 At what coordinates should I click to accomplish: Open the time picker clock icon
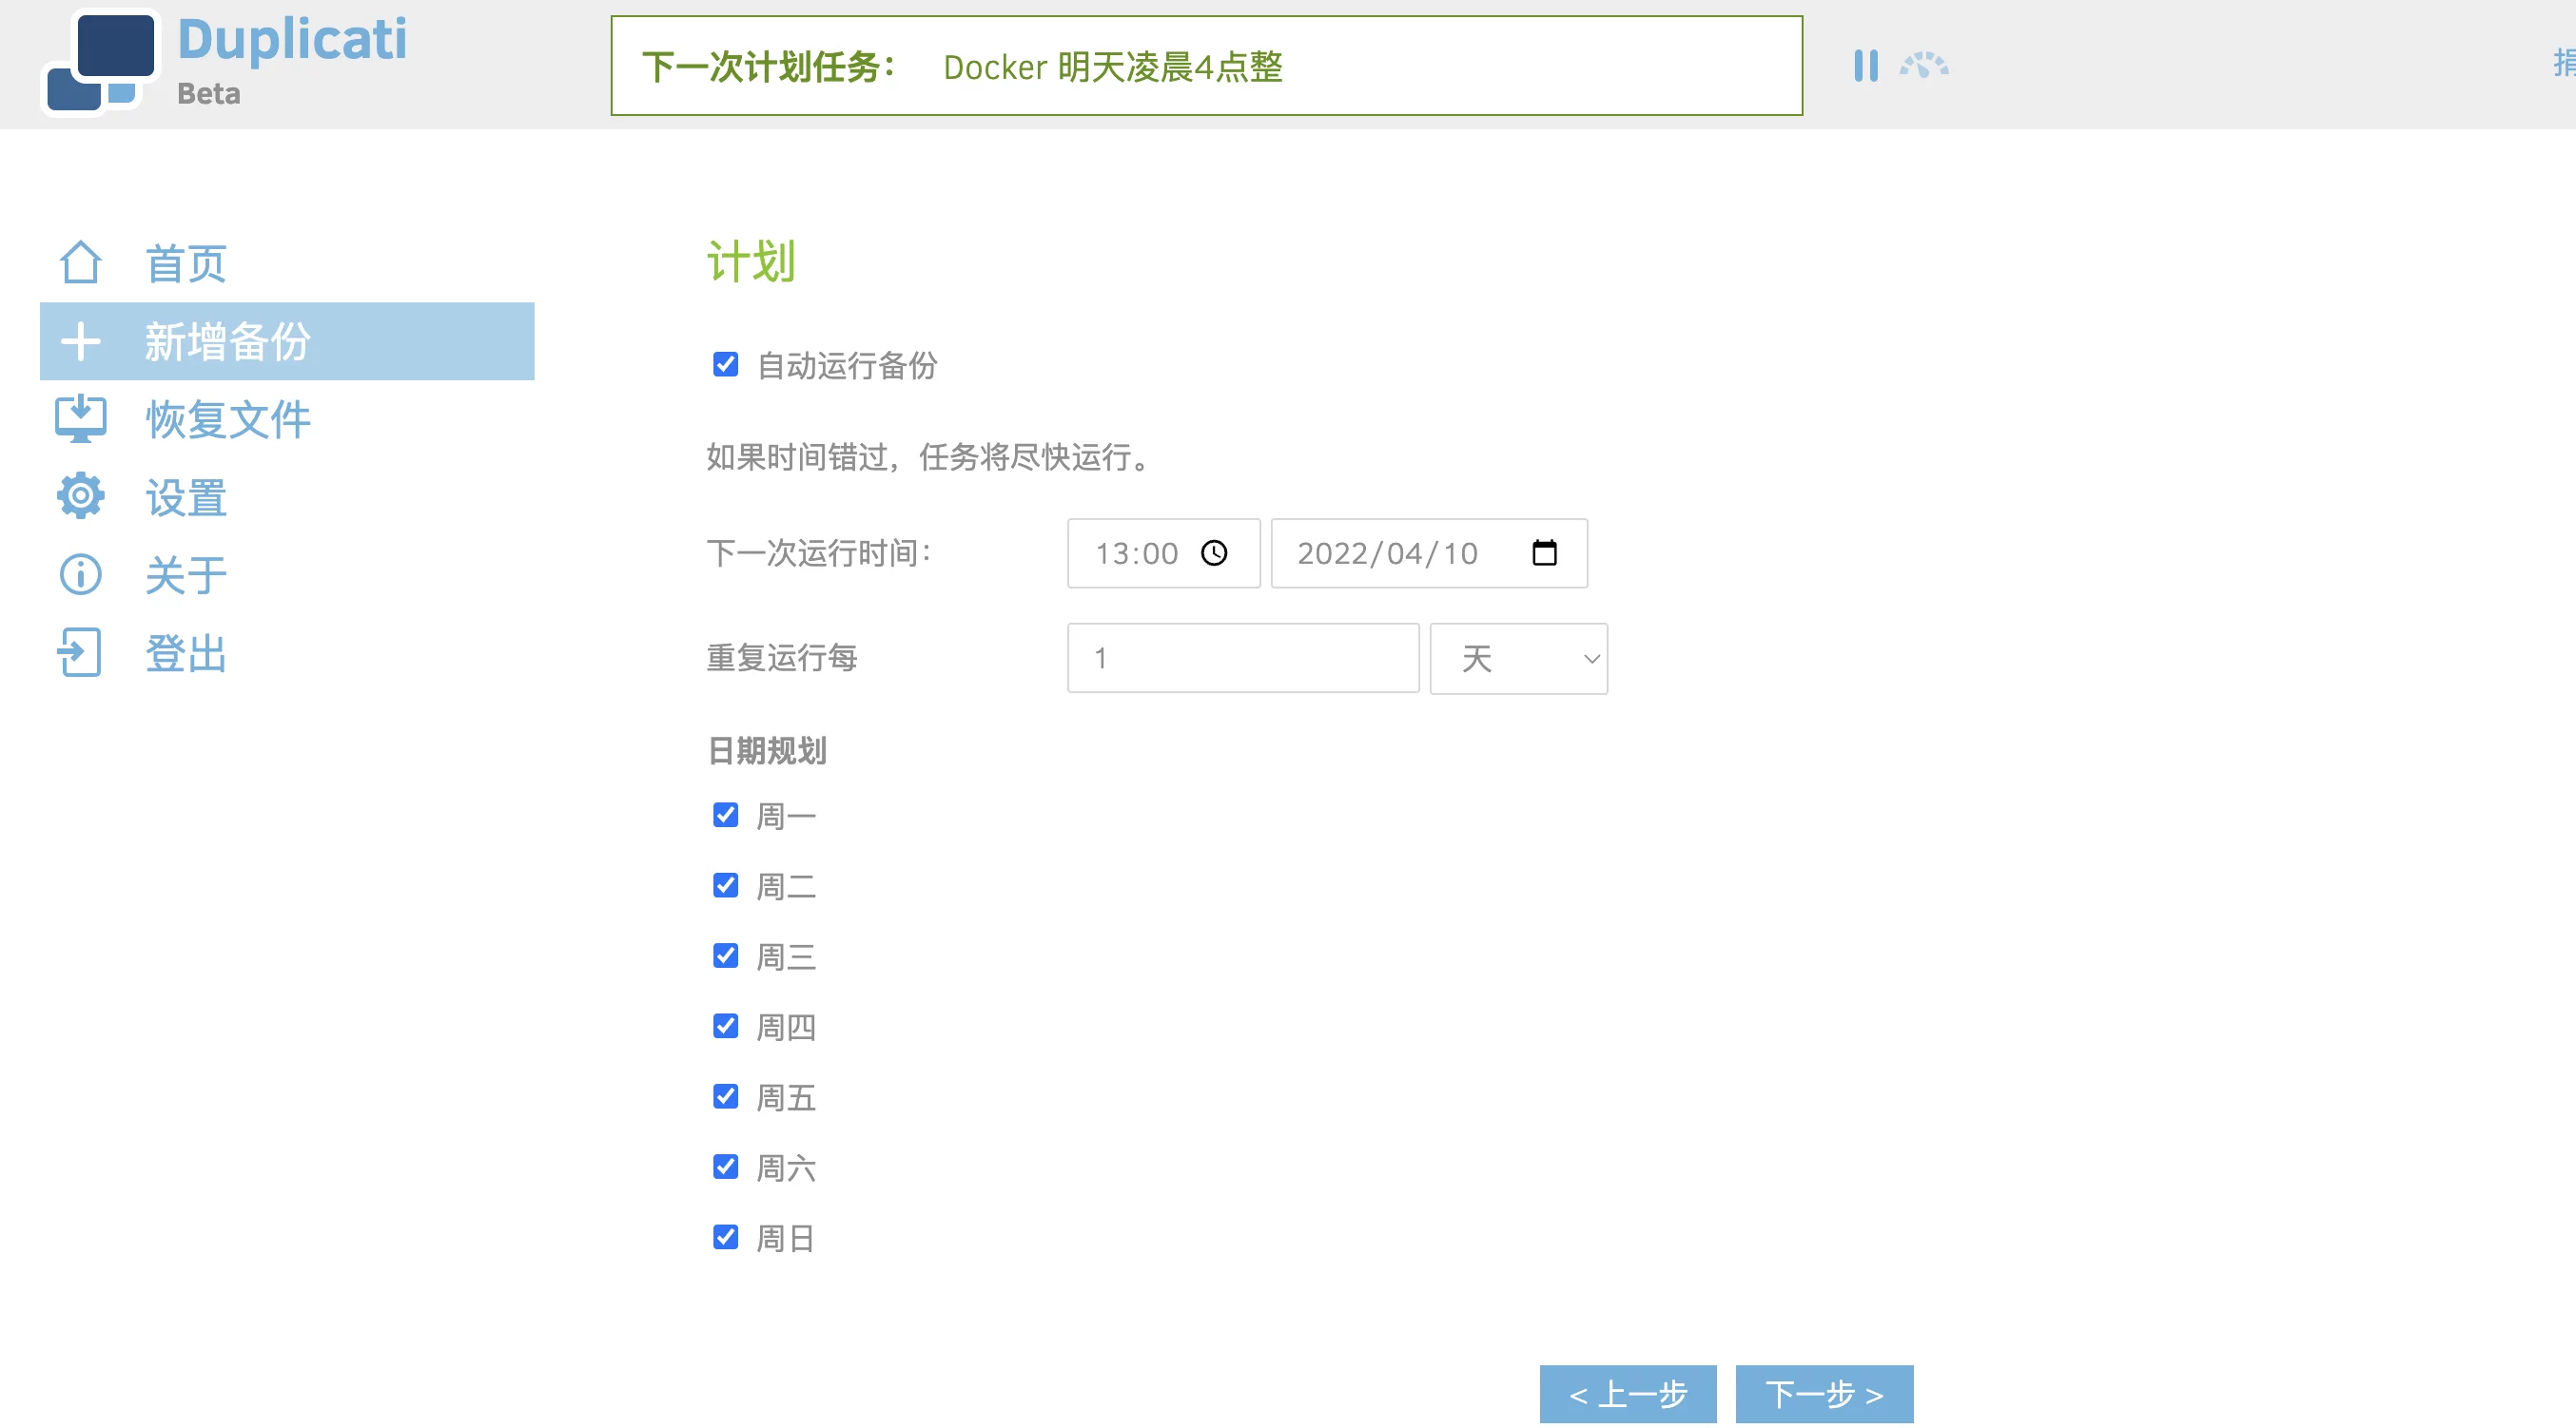[1214, 552]
